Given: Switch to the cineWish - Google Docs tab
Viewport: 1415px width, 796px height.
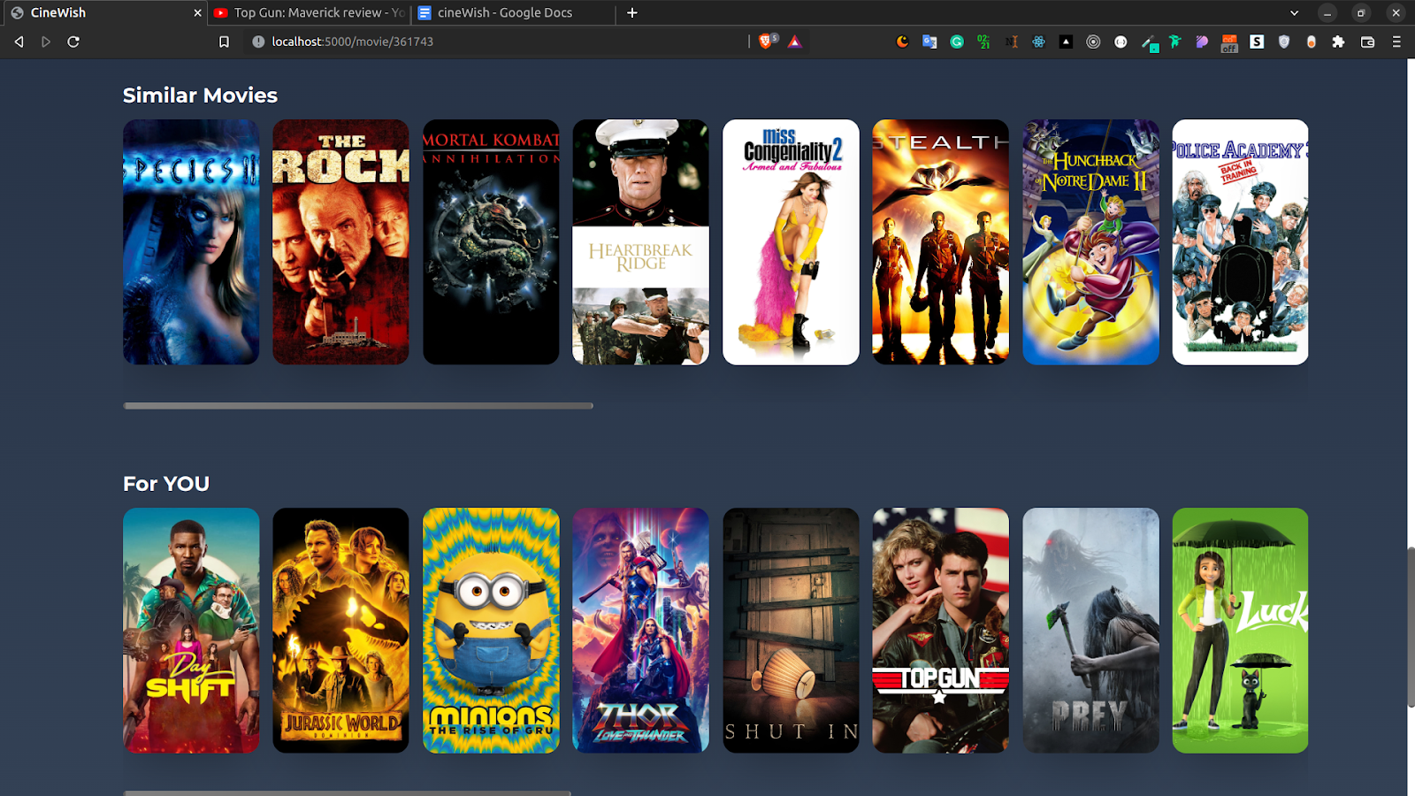Looking at the screenshot, I should click(515, 13).
